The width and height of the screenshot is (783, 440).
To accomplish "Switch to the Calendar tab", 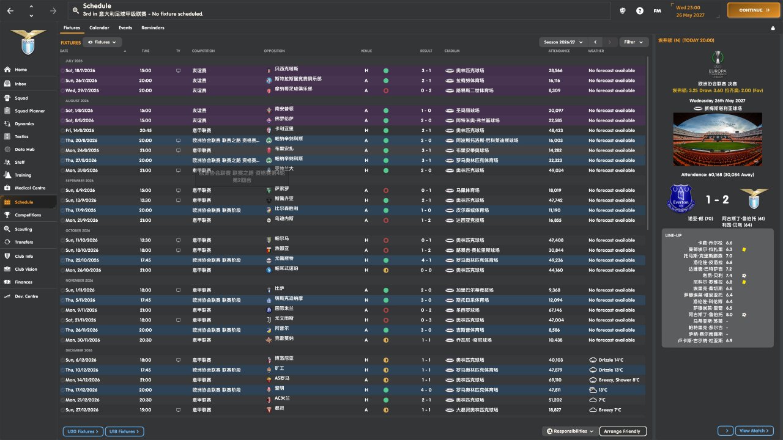I will tap(99, 28).
